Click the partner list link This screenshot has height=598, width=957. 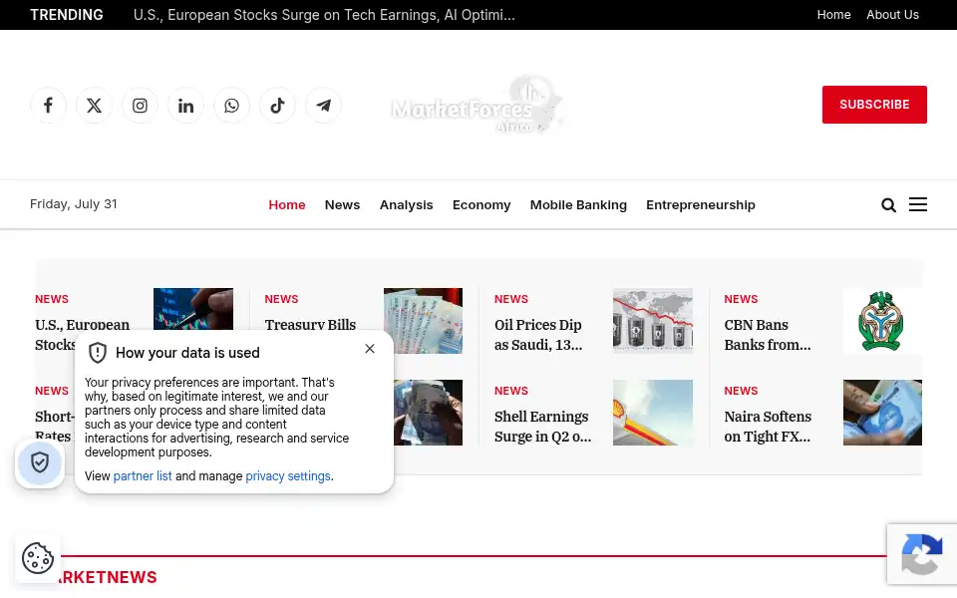point(143,476)
